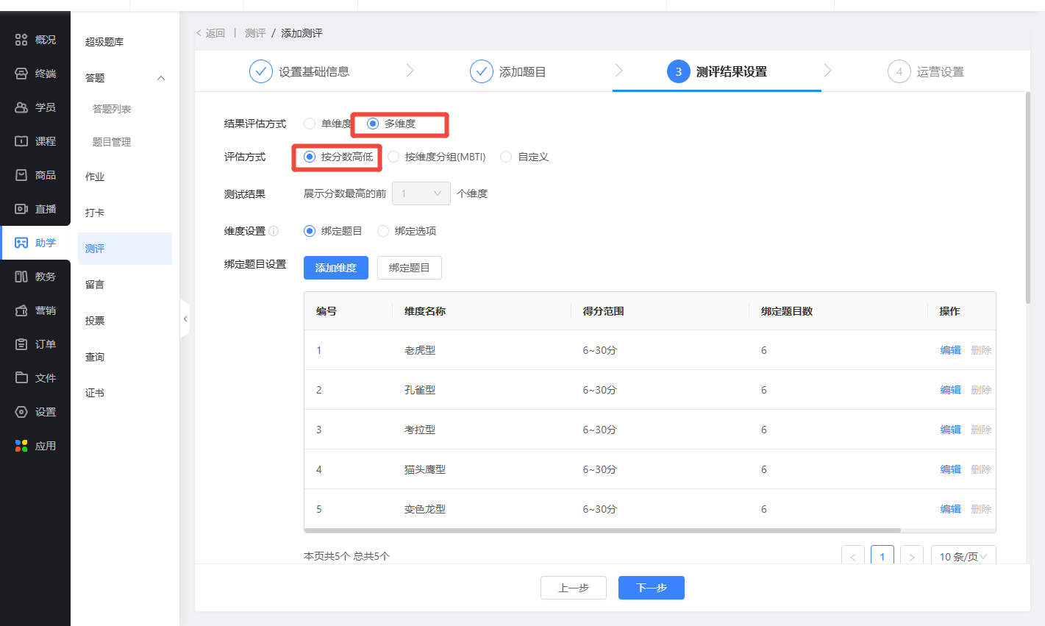Select the 课程 course icon
This screenshot has width=1045, height=626.
pos(21,141)
